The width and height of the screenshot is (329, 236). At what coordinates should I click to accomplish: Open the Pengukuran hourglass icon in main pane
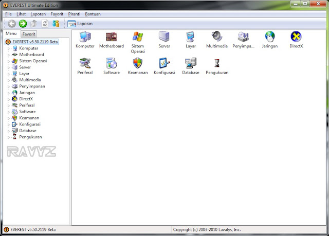[217, 63]
